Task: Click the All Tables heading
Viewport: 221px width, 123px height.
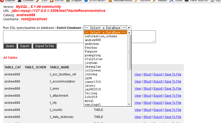Action: coord(10,58)
